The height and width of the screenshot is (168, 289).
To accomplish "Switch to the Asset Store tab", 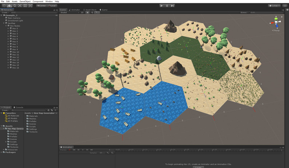I will (90, 10).
